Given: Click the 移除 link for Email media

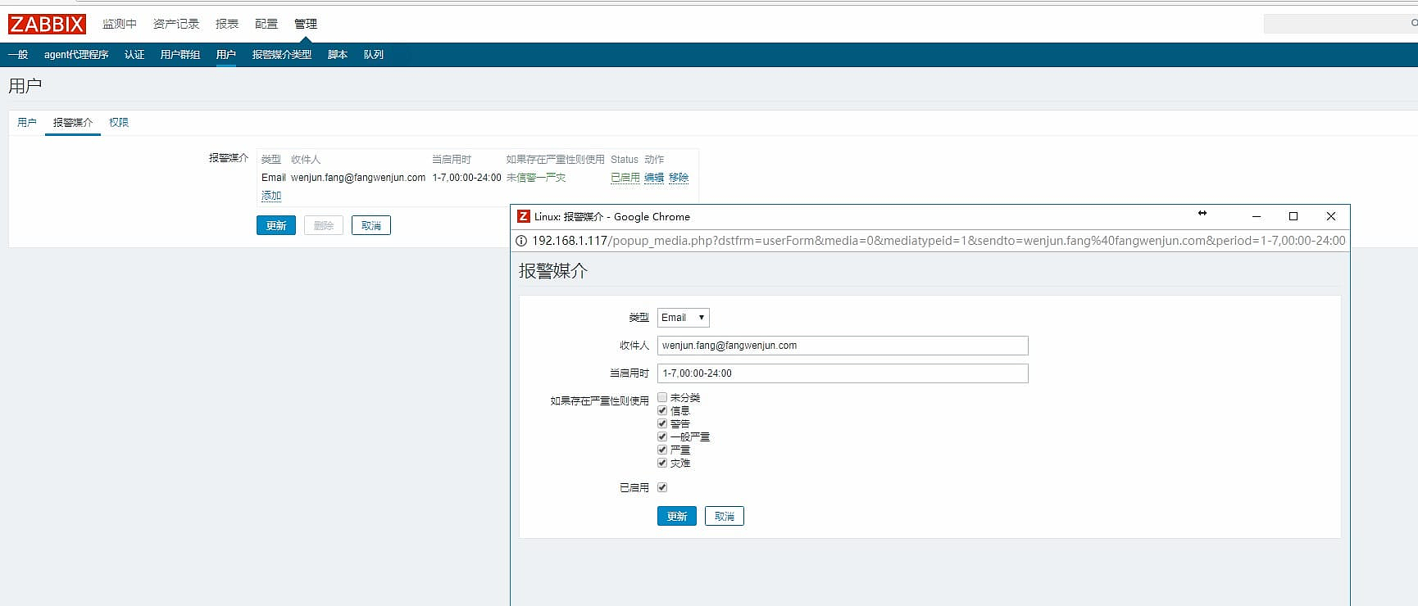Looking at the screenshot, I should (679, 178).
